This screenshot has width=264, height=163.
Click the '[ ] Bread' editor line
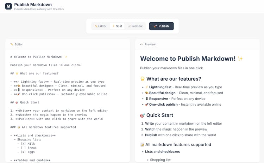pos(27,148)
